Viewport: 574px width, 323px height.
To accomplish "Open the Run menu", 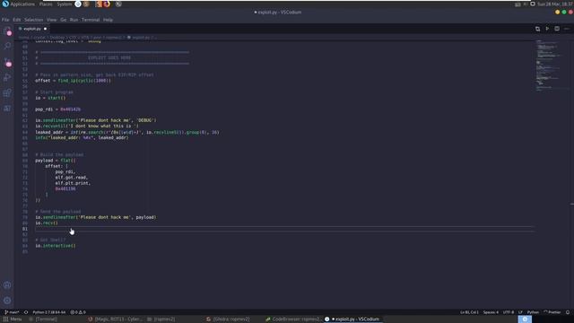I will point(74,20).
